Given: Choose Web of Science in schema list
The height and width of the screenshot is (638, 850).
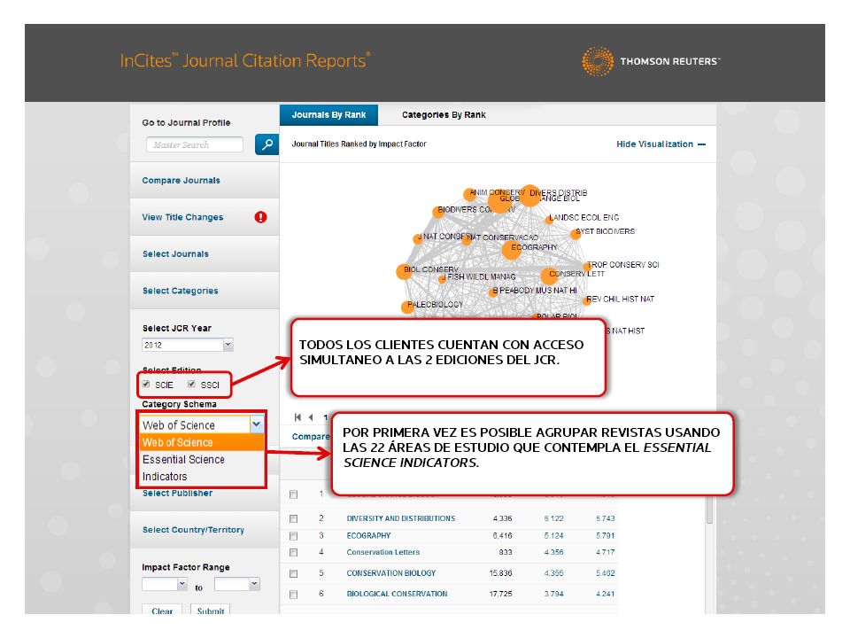Looking at the screenshot, I should (202, 442).
